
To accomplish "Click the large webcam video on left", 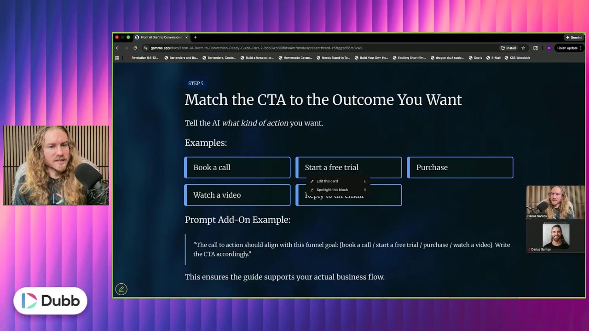I will (56, 165).
